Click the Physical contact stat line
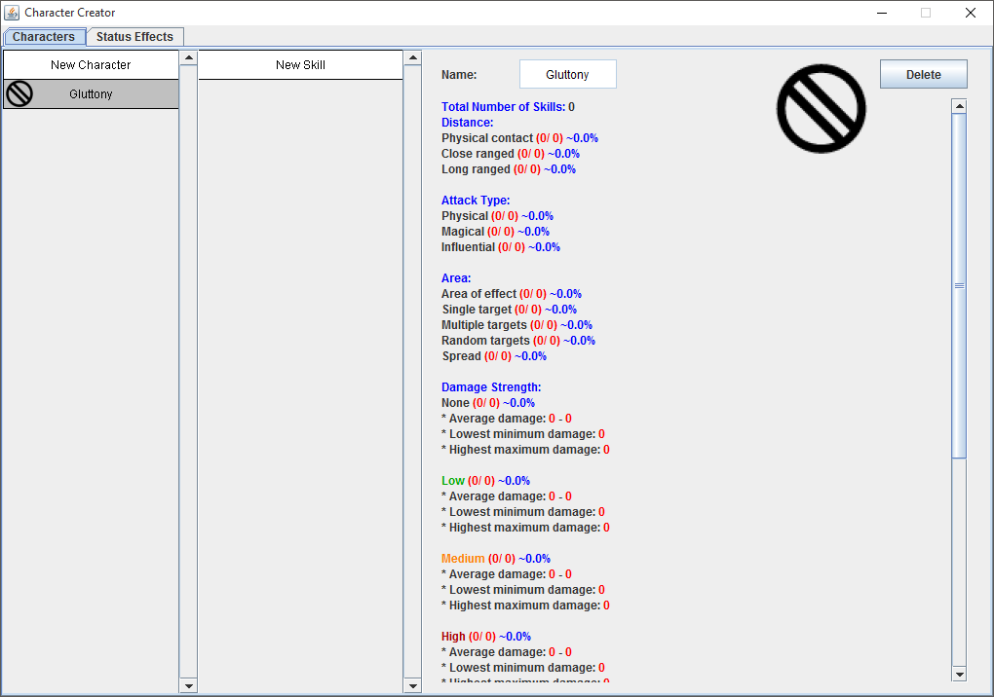 click(519, 138)
